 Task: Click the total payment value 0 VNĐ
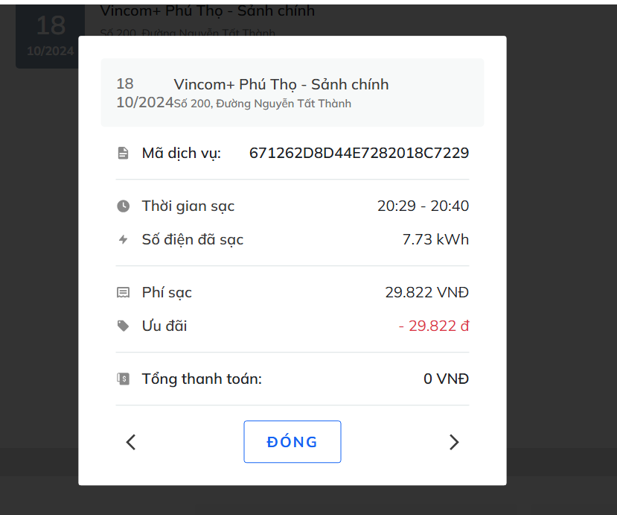(x=446, y=379)
